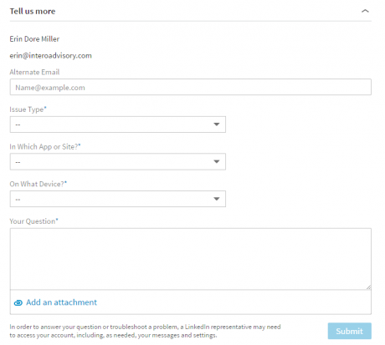
Task: Click the In Which App or Site label
Action: (x=45, y=147)
